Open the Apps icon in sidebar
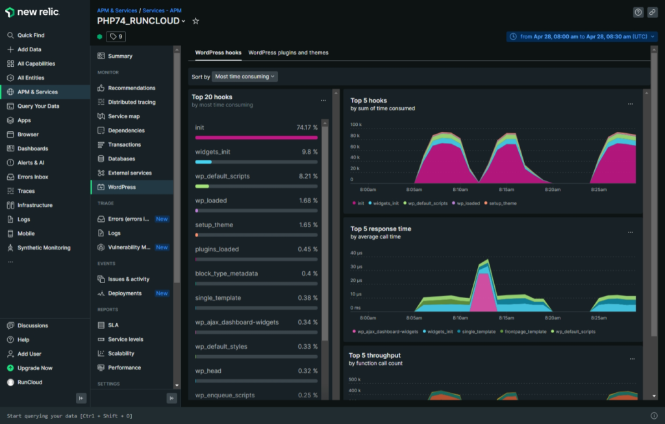Viewport: 665px width, 424px height. tap(10, 120)
